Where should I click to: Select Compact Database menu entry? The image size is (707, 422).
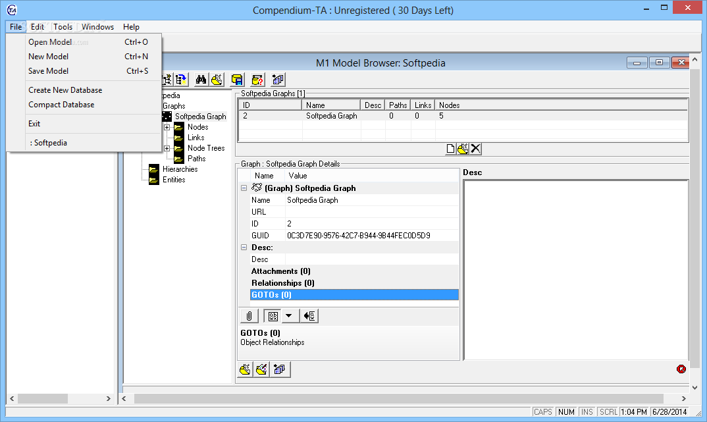pos(84,105)
